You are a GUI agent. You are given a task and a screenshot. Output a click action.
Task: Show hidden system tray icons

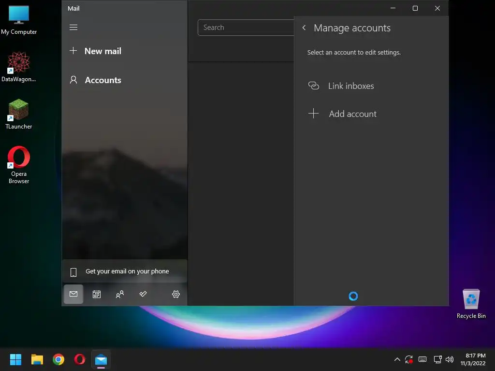tap(397, 359)
